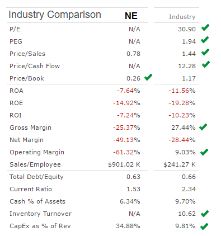Click the green checkmark beside P/E industry value
This screenshot has width=221, height=236.
click(x=205, y=27)
